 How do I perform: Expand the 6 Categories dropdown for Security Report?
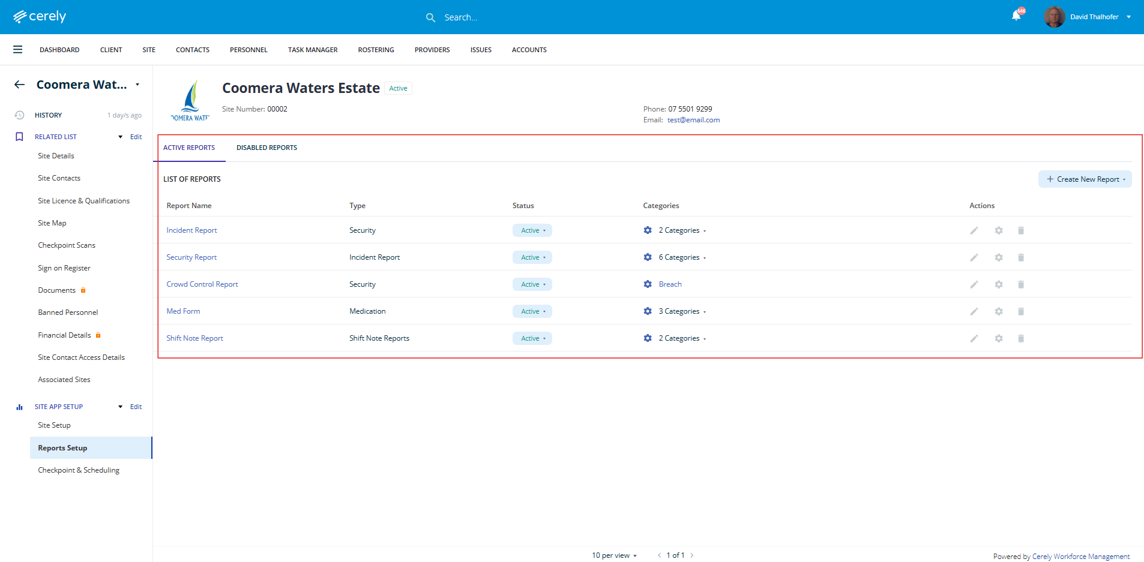pos(682,257)
